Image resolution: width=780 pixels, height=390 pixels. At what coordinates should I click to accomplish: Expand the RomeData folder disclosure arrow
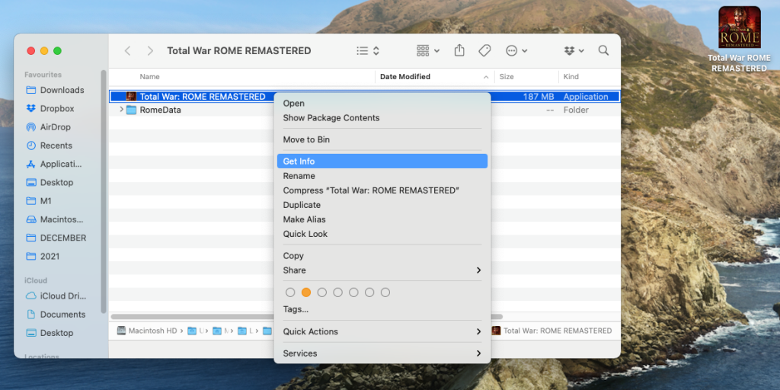121,110
